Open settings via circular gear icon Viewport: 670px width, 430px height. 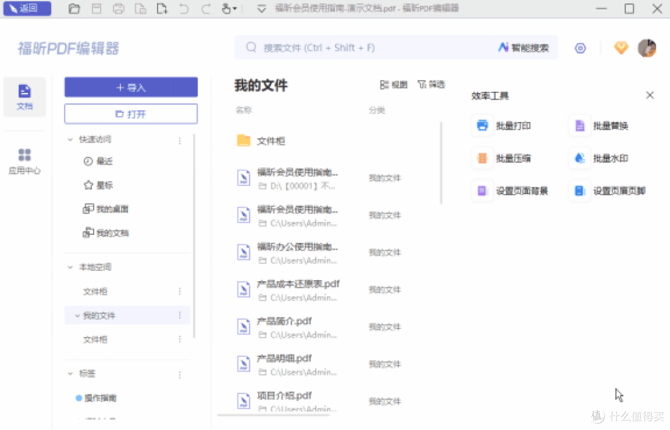click(x=580, y=48)
